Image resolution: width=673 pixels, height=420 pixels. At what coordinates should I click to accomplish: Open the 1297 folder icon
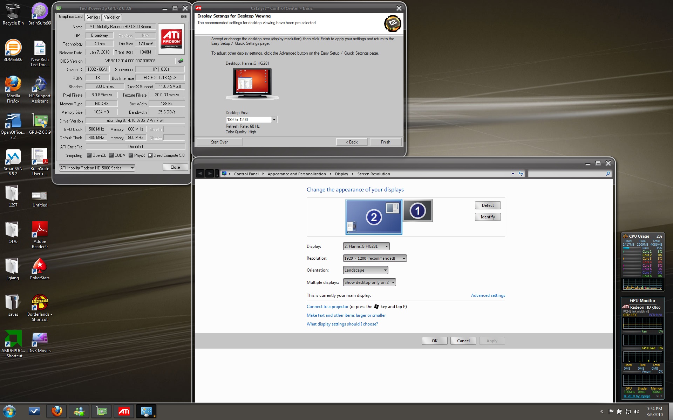(x=13, y=196)
